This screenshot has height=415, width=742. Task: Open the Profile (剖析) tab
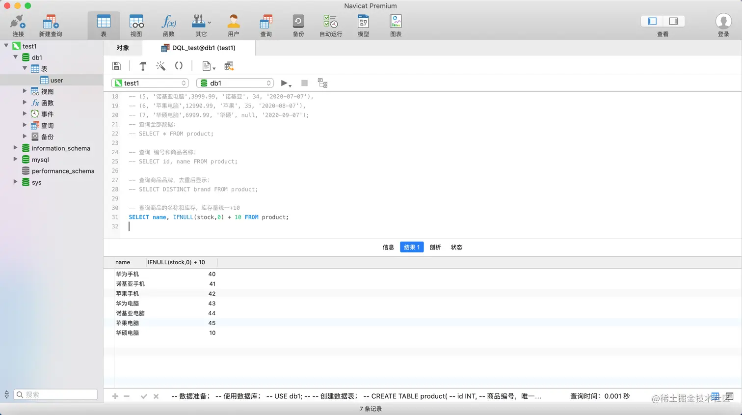pyautogui.click(x=435, y=247)
